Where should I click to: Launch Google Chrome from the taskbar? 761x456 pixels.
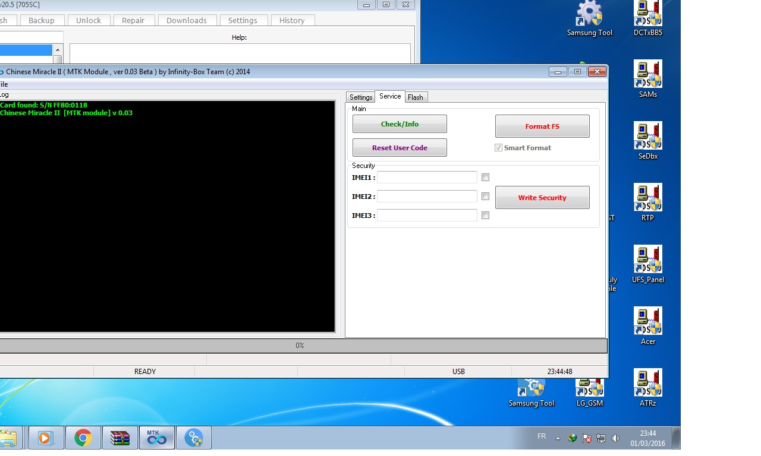pyautogui.click(x=83, y=438)
